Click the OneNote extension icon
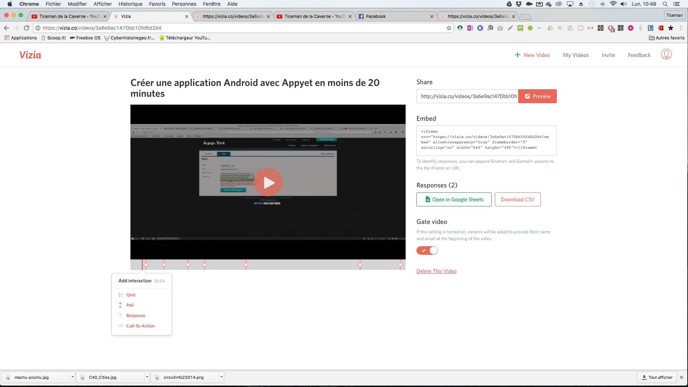688x387 pixels. 470,28
